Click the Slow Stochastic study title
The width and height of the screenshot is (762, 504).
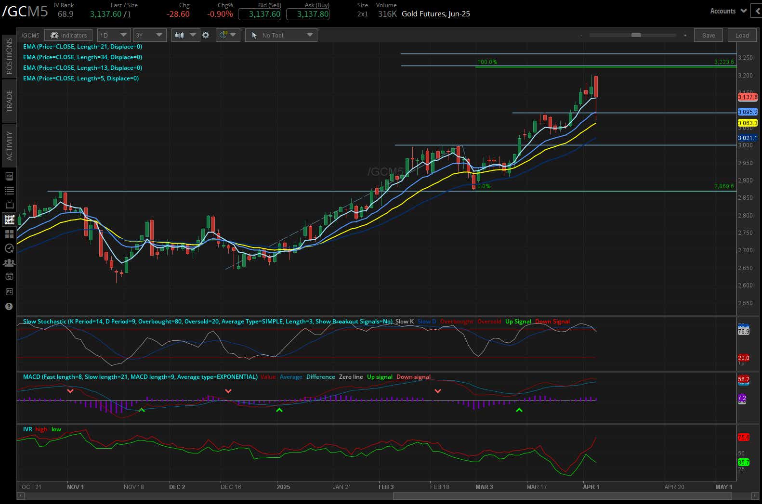click(x=208, y=322)
